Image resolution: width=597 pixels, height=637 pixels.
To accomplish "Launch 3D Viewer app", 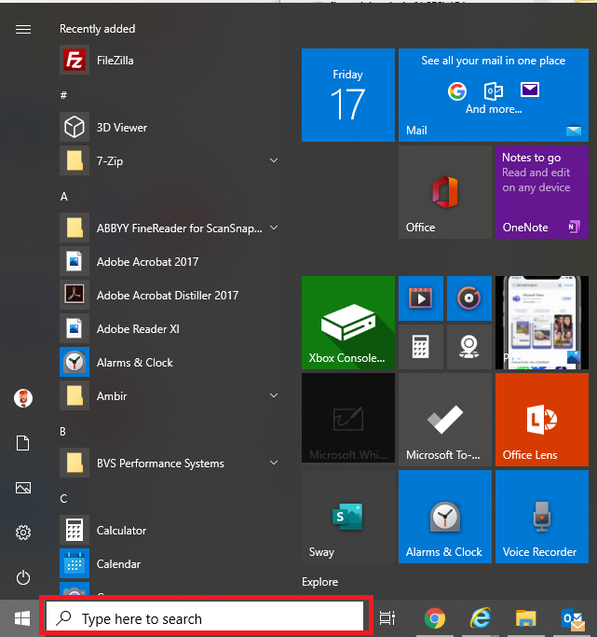I will coord(170,128).
